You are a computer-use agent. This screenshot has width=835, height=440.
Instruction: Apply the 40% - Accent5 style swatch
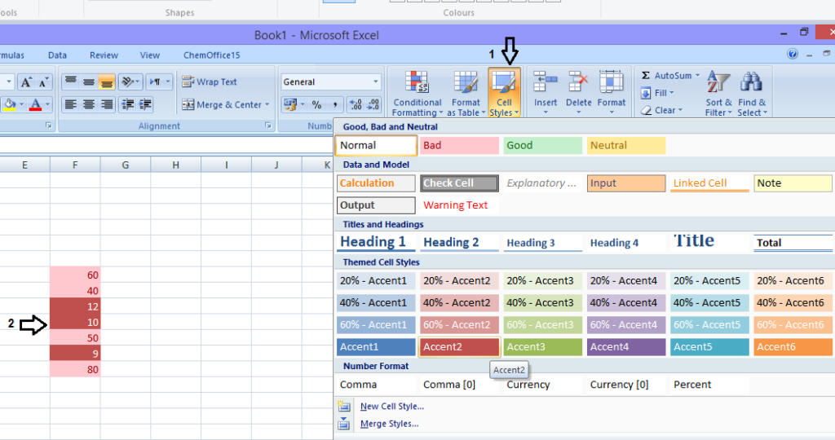coord(709,303)
